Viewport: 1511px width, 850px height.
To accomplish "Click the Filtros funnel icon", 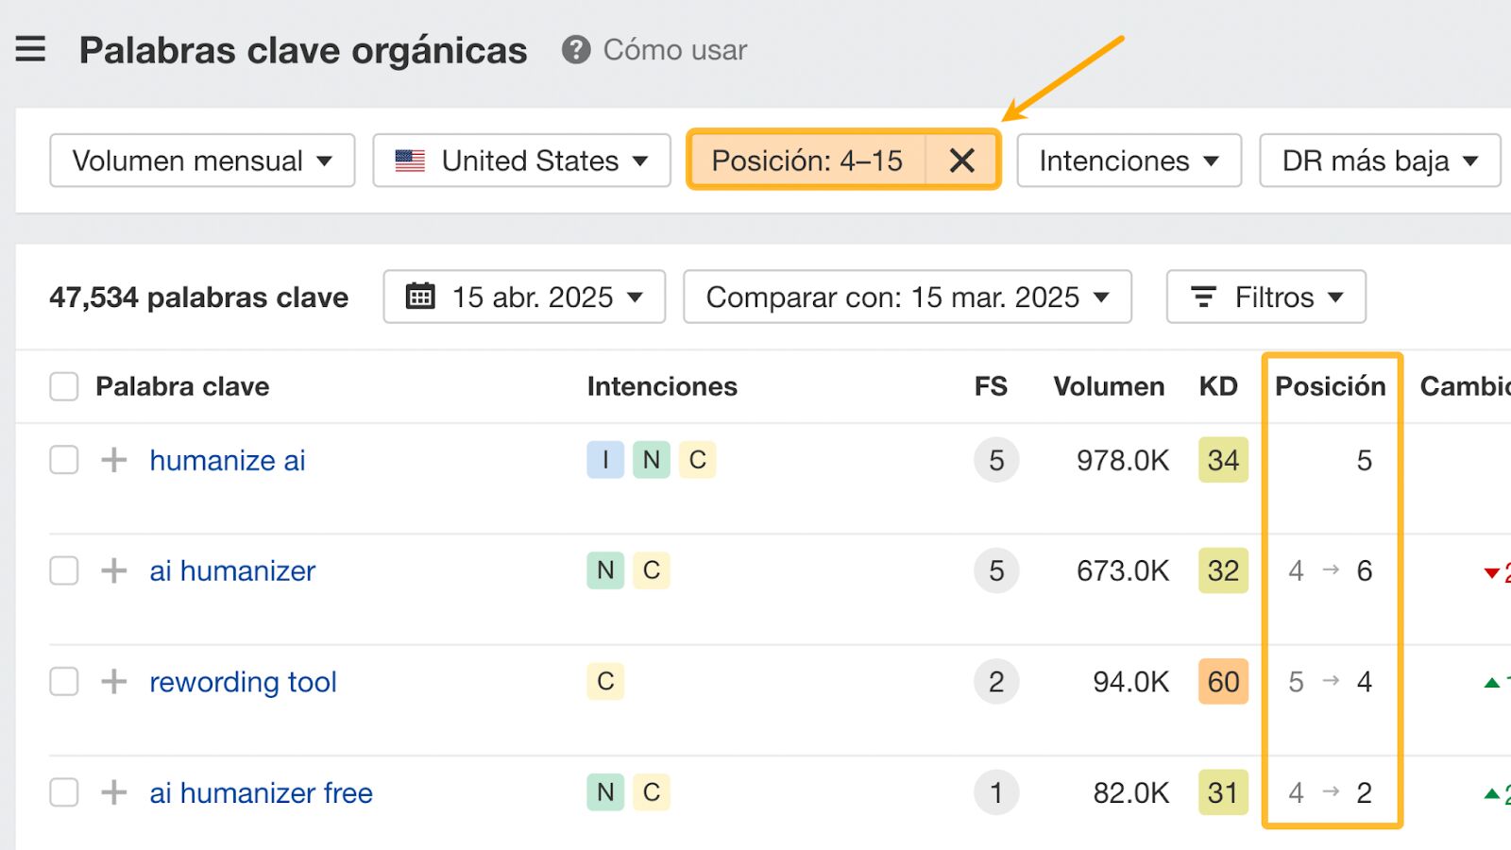I will [x=1203, y=297].
